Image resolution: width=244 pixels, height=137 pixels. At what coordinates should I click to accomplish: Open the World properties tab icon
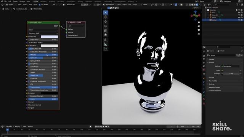coord(204,70)
